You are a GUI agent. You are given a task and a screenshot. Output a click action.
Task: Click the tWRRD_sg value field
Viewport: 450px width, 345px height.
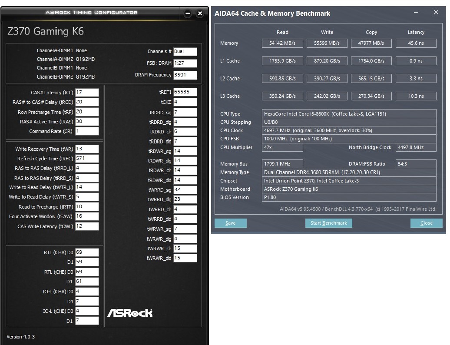click(x=185, y=190)
